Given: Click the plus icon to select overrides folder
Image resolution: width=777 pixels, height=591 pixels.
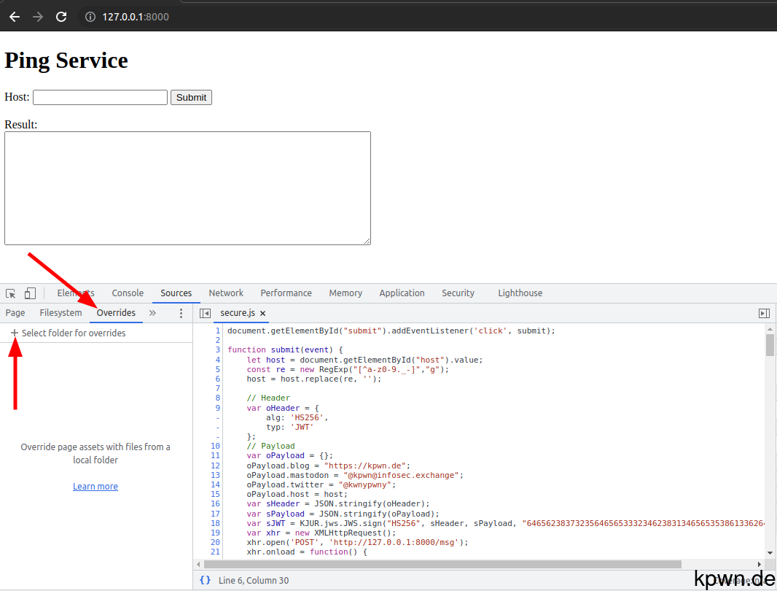Looking at the screenshot, I should coord(15,332).
